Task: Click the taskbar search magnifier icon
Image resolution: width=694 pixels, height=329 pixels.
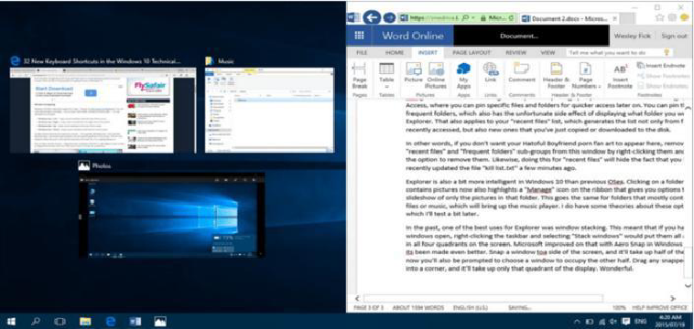Action: [36, 322]
